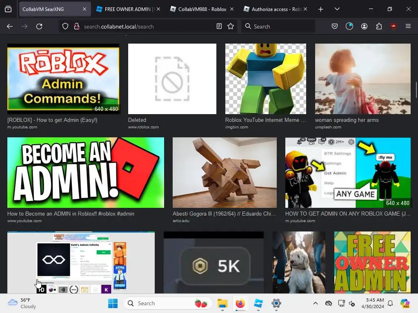The image size is (418, 313).
Task: Open the weather widget showing 56°F Cloudy
Action: tap(22, 303)
